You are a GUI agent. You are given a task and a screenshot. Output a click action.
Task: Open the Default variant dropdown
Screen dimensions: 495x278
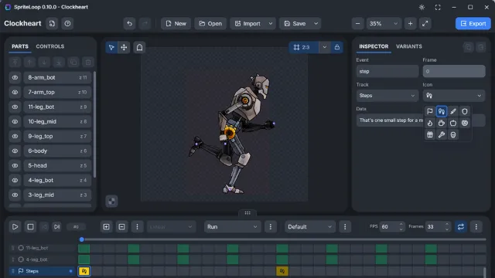pyautogui.click(x=309, y=226)
